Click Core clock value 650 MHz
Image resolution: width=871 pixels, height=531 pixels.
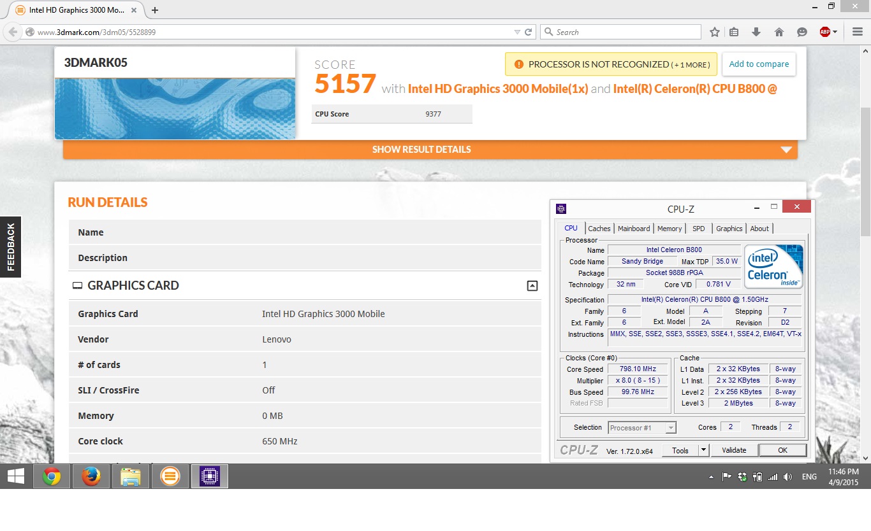click(280, 441)
